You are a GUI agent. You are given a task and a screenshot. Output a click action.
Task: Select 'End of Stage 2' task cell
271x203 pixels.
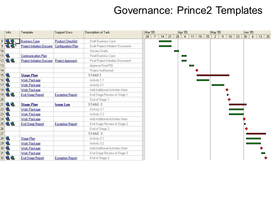tap(113, 129)
